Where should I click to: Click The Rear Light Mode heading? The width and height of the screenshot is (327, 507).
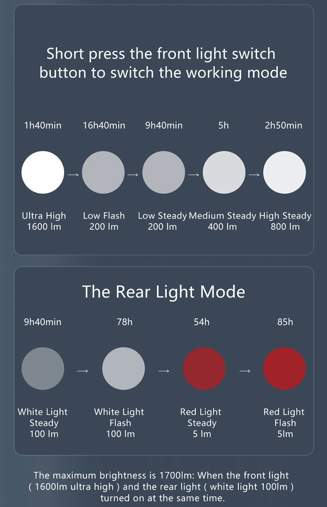[x=163, y=292]
